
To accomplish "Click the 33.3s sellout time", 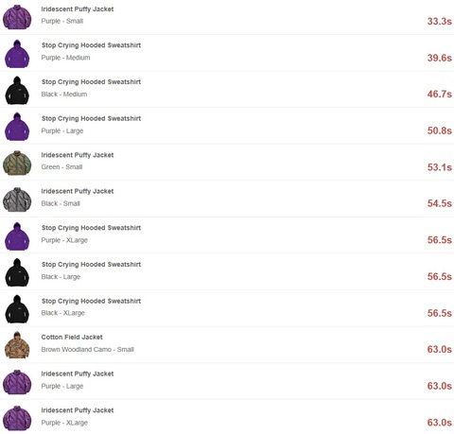I will coord(440,22).
